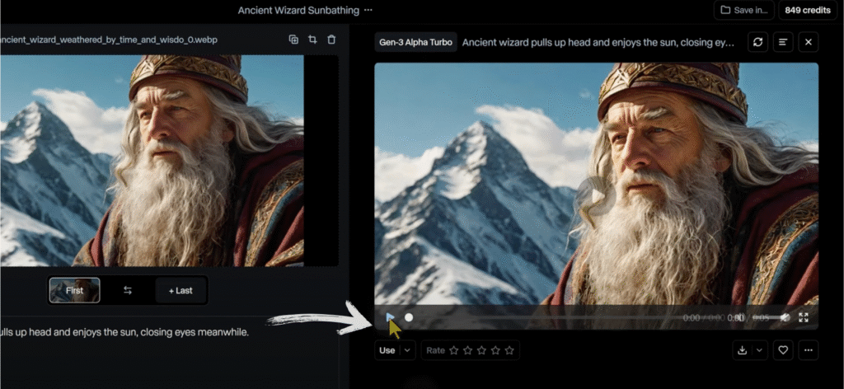This screenshot has width=844, height=389.
Task: Click the Gen-3 Alpha Turbo label
Action: (415, 42)
